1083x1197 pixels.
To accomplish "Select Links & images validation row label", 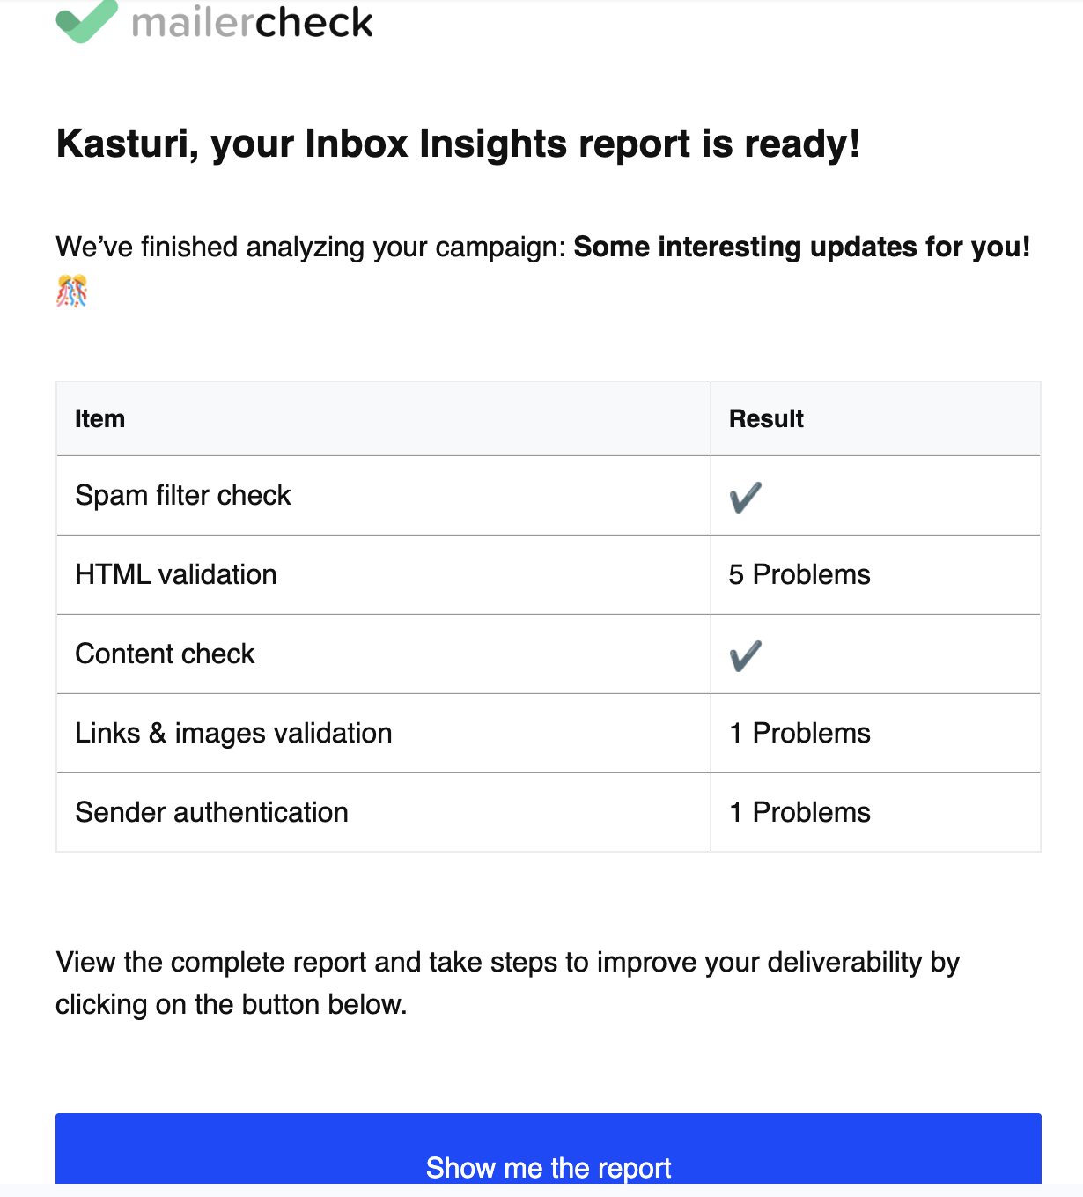I will [233, 734].
